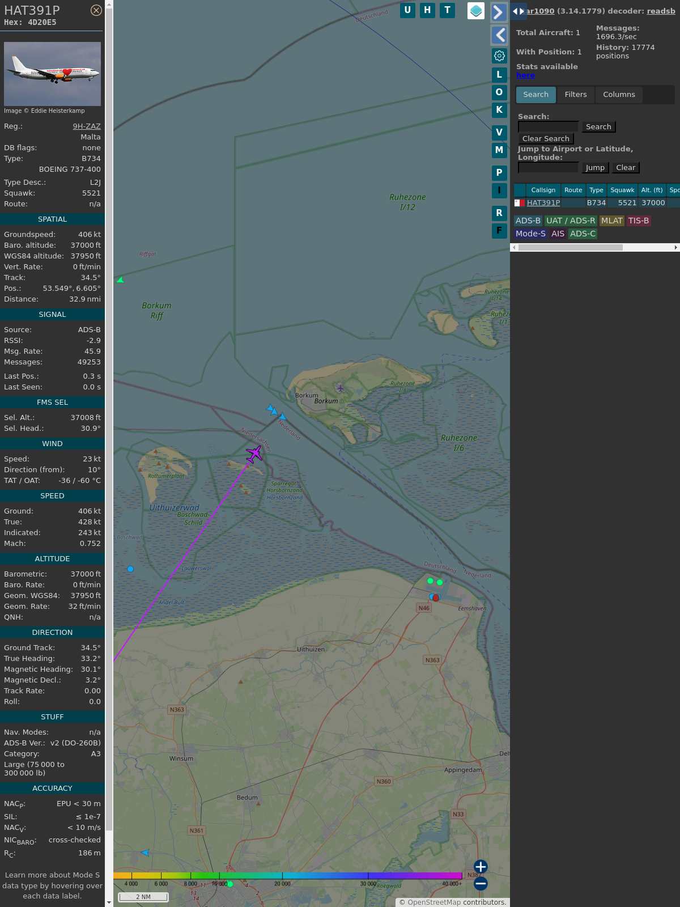Open the map layers selector icon
Screen dimensions: 680x907
(x=476, y=11)
